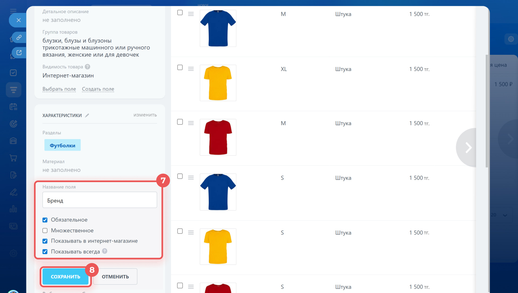518x293 pixels.
Task: Click the open in new window icon
Action: click(19, 53)
